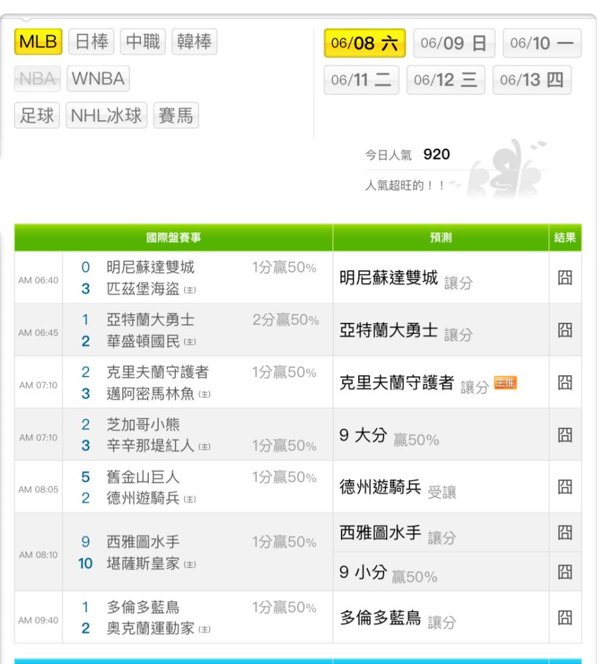Click team name 奧克蘭運動家
The image size is (604, 664).
pos(150,628)
